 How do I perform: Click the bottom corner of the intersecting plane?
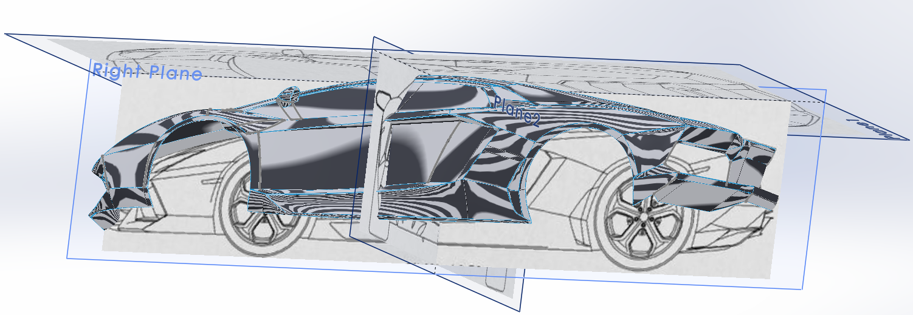(519, 309)
